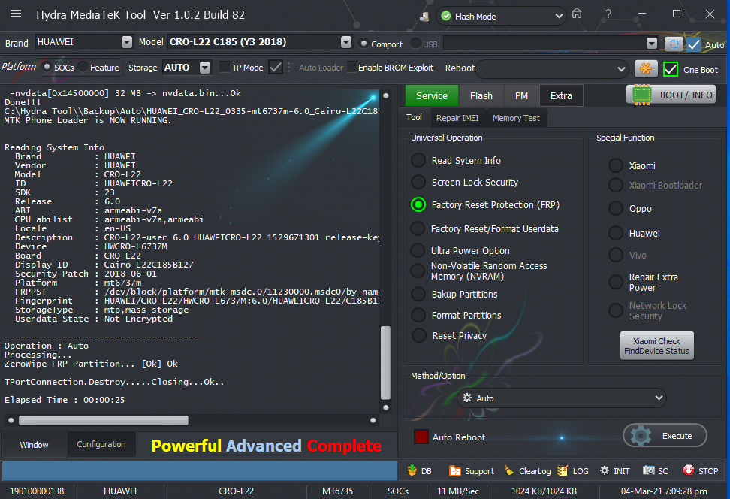Screen dimensions: 730x499
Task: Switch to the Flash tab
Action: pos(481,96)
